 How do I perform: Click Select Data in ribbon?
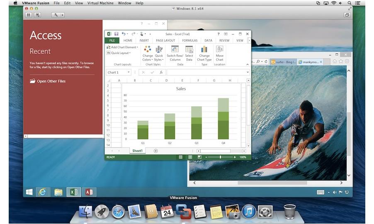[x=189, y=54]
